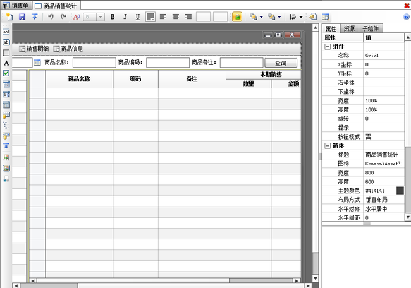The width and height of the screenshot is (411, 288).
Task: Open the 资源 tab
Action: pyautogui.click(x=349, y=28)
